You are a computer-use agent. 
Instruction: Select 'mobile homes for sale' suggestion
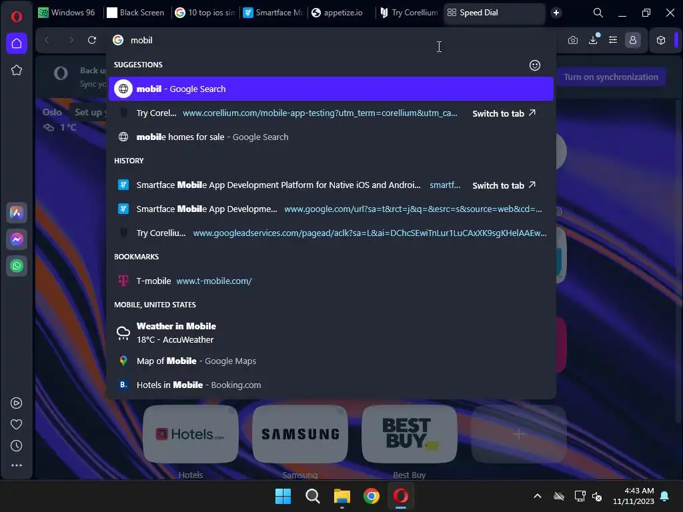click(331, 137)
